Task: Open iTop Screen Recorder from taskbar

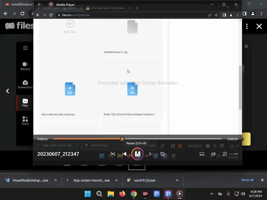Action: [x=145, y=194]
